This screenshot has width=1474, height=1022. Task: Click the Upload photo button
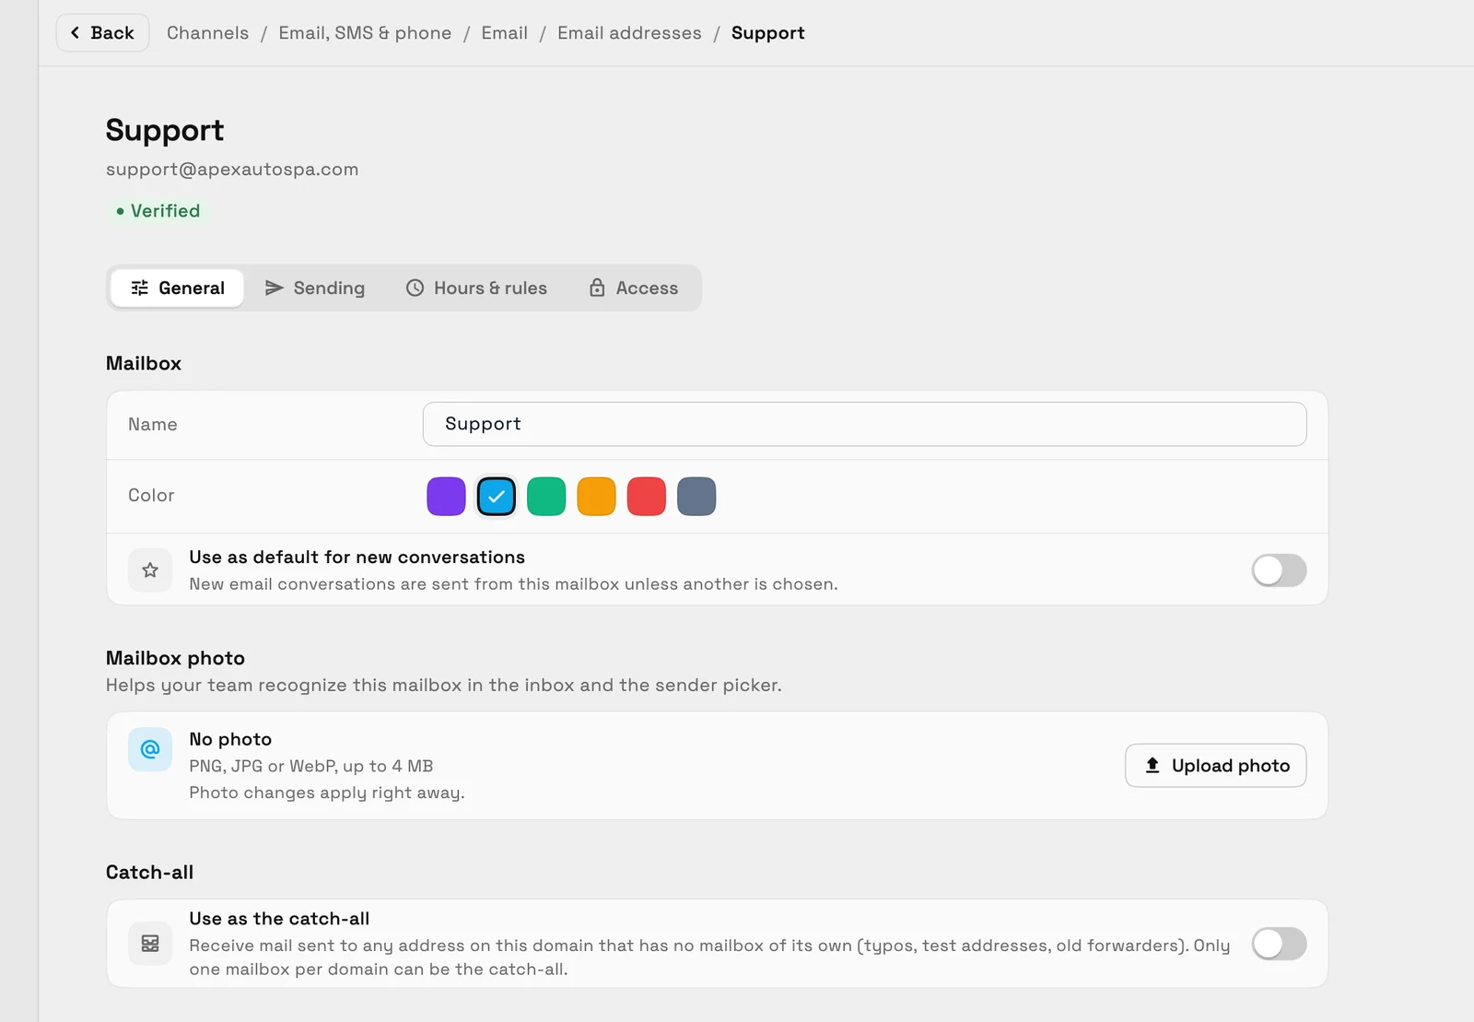(x=1215, y=766)
